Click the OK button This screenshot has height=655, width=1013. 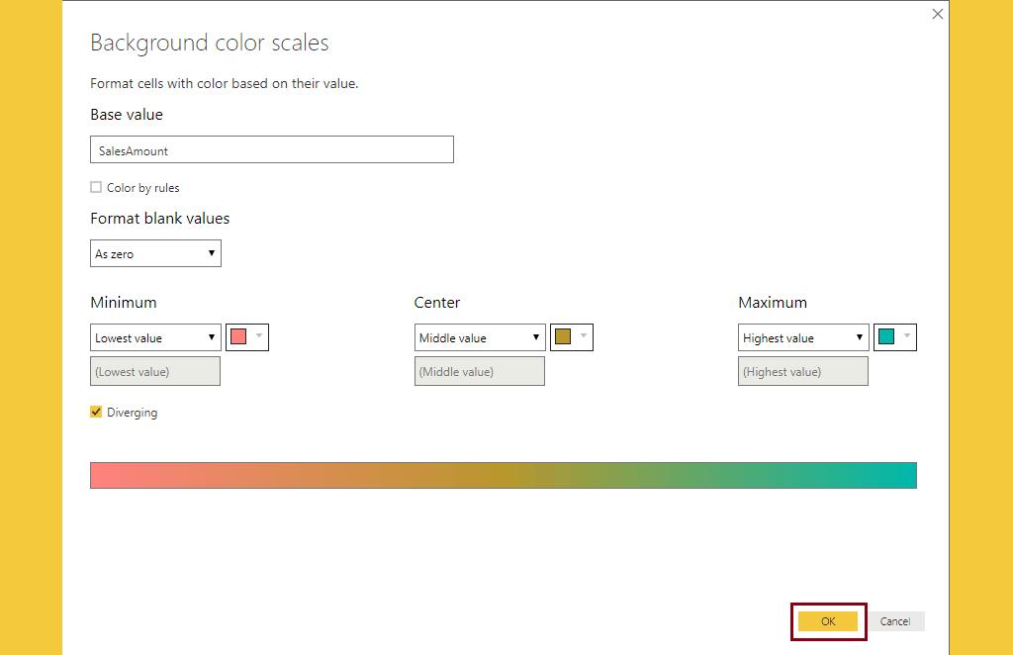(828, 621)
